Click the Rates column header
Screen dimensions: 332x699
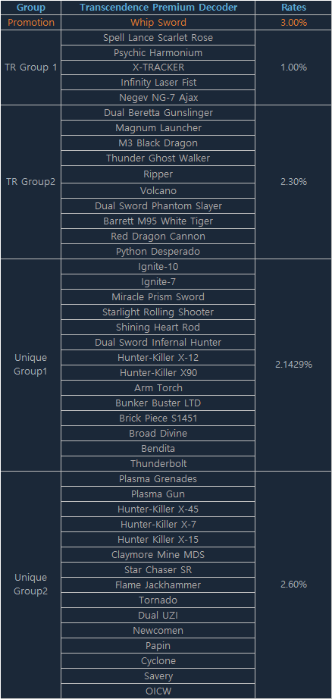tap(293, 8)
